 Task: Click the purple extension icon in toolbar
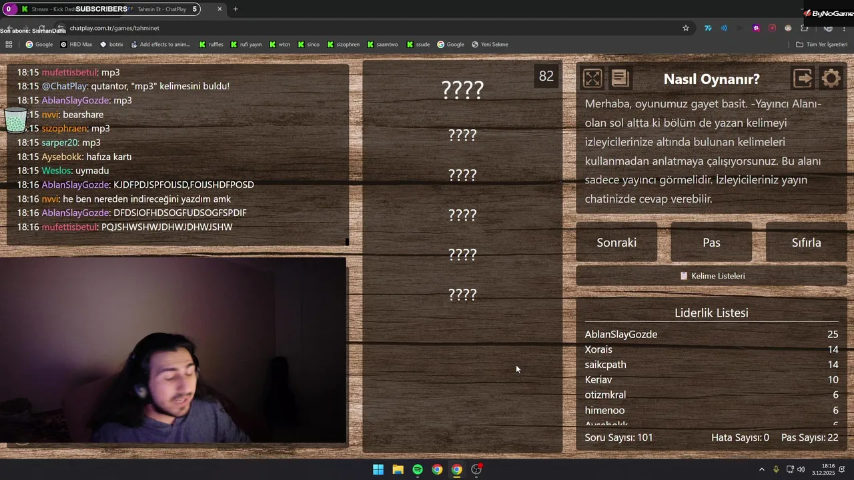(x=756, y=28)
